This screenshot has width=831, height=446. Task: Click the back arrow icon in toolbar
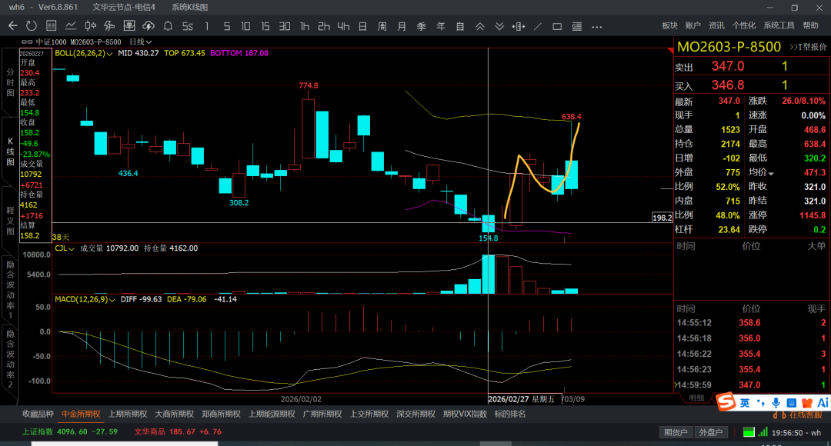[x=12, y=25]
